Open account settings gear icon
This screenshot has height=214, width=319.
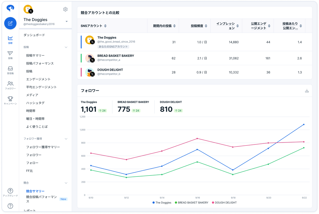pos(65,9)
